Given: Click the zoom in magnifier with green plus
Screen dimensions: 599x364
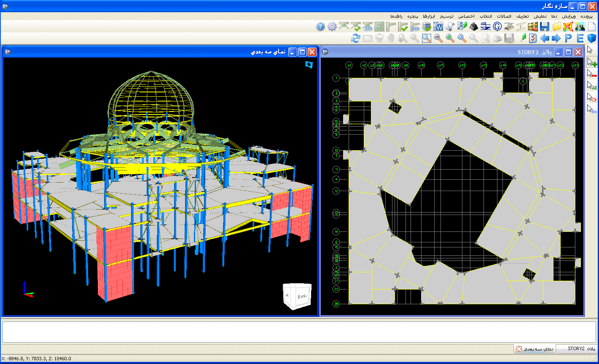Looking at the screenshot, I should tap(450, 39).
